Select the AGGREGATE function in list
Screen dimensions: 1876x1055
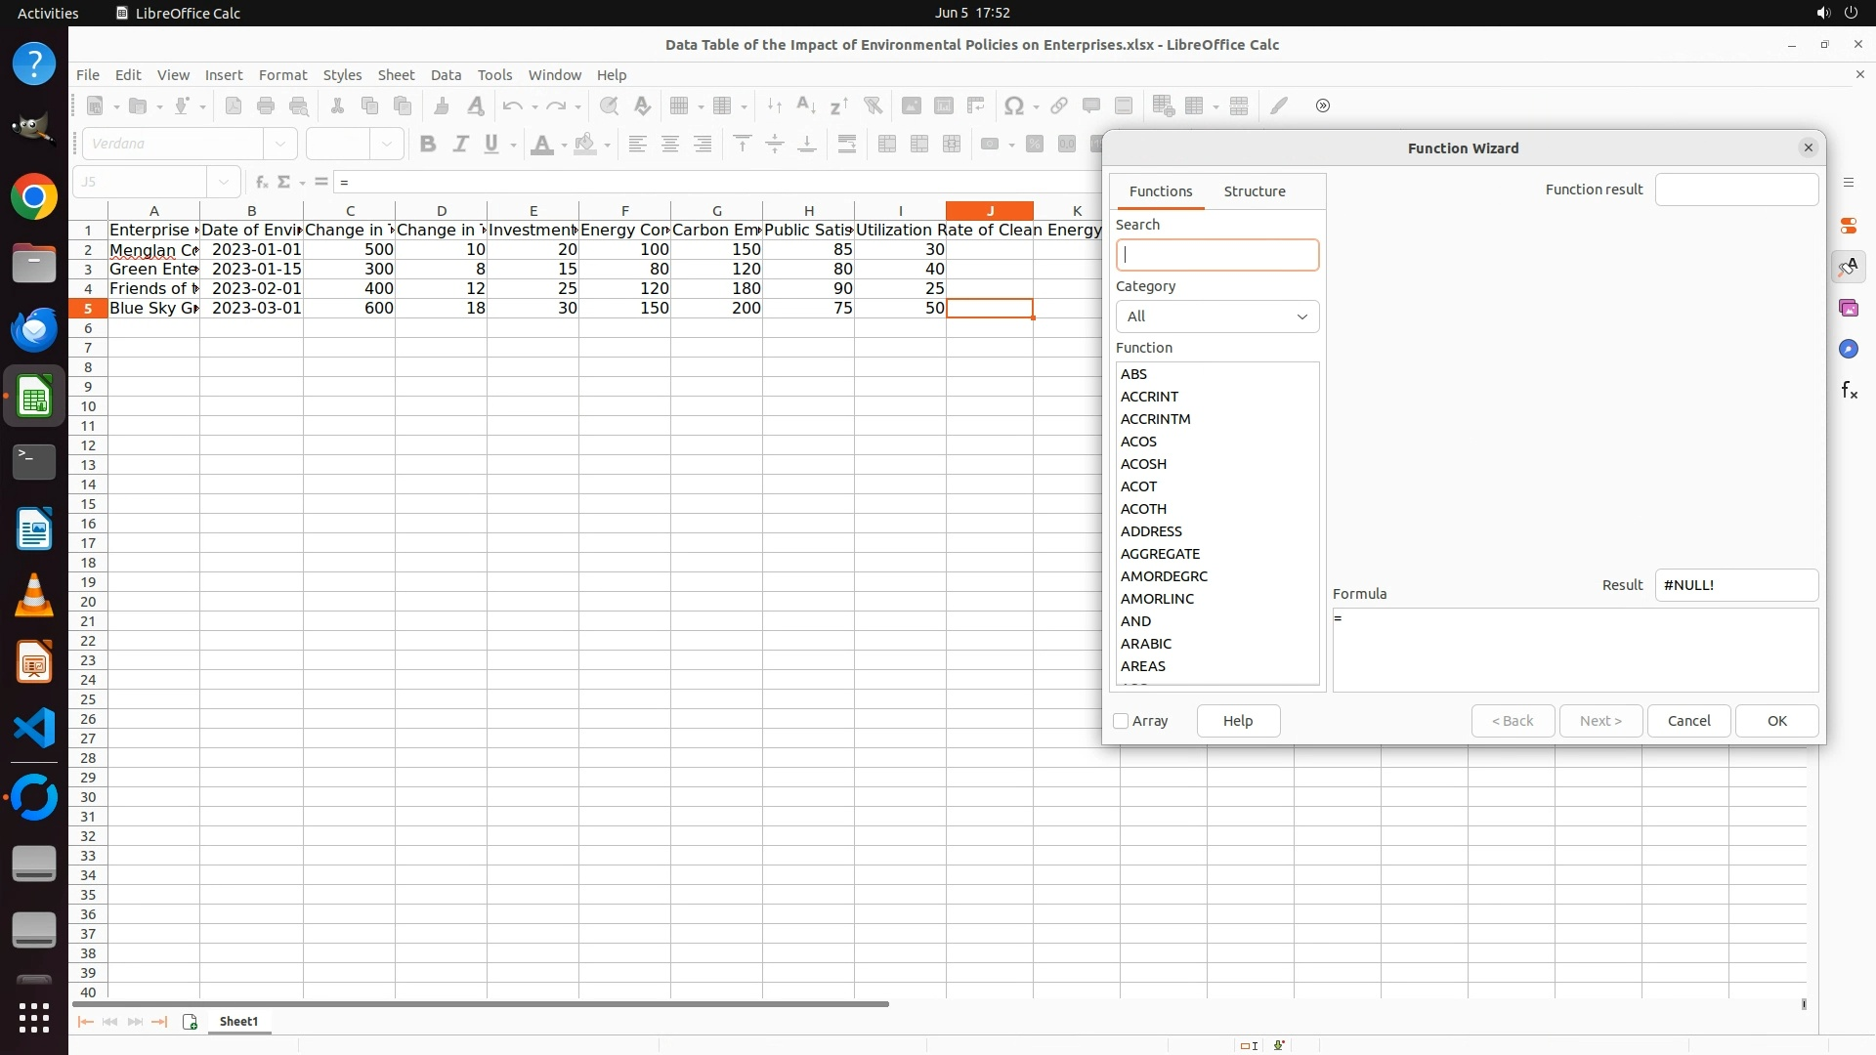(x=1160, y=554)
